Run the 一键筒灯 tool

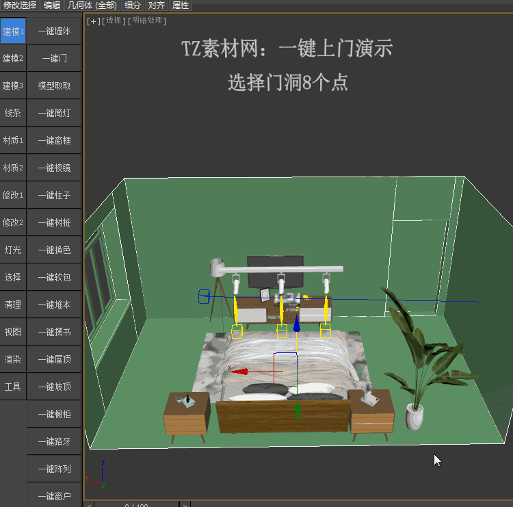click(x=54, y=113)
